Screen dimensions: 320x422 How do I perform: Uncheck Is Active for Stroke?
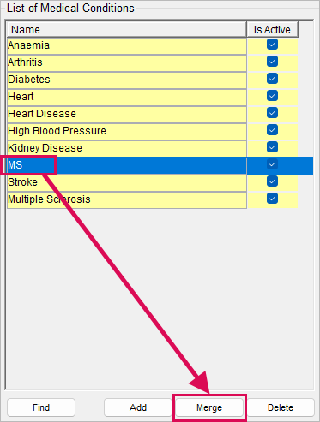pyautogui.click(x=272, y=181)
